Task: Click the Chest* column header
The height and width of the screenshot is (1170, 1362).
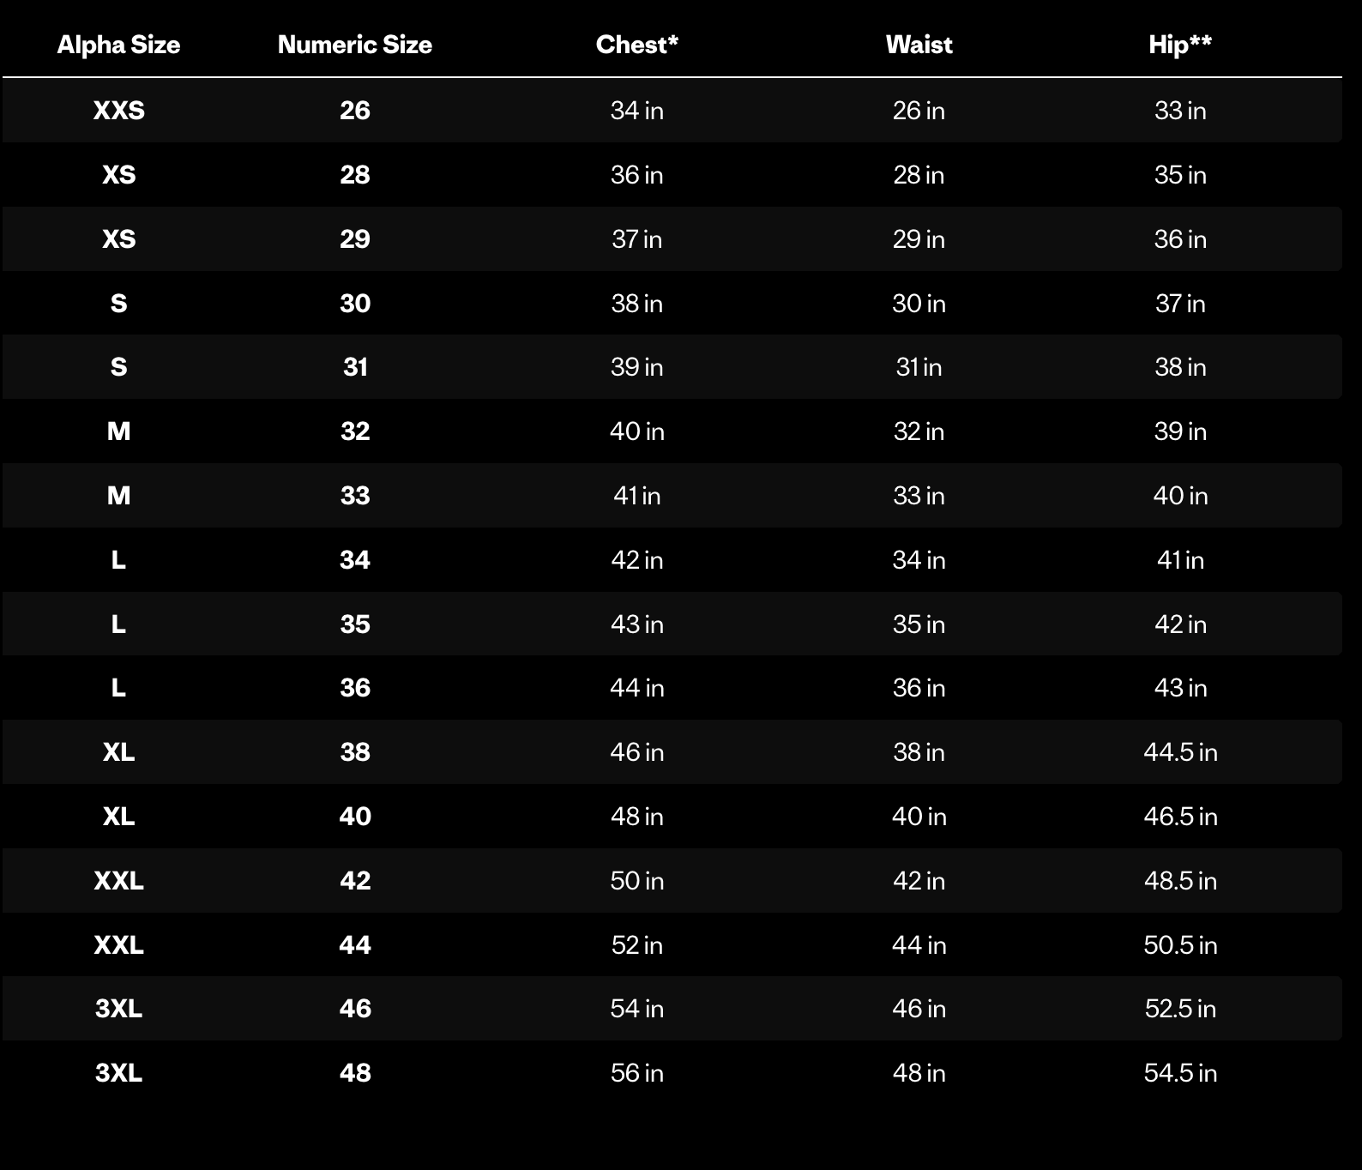Action: (636, 45)
